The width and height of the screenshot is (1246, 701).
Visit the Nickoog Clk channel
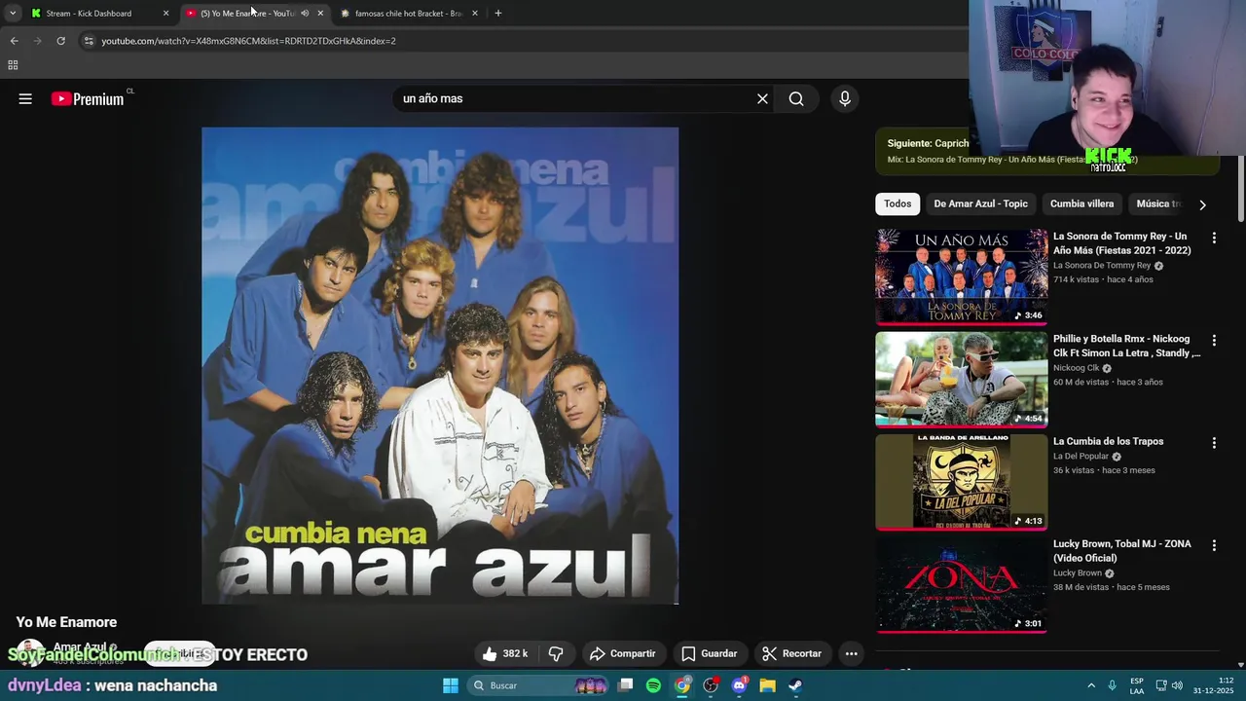point(1076,368)
